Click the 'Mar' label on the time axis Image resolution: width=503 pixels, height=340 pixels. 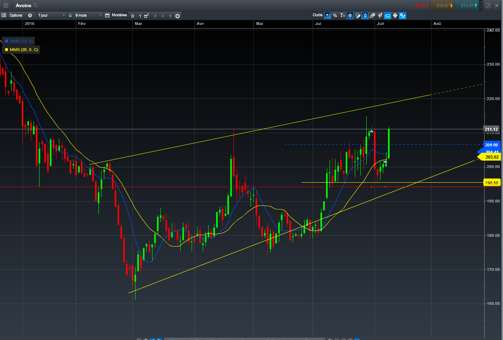click(x=138, y=24)
